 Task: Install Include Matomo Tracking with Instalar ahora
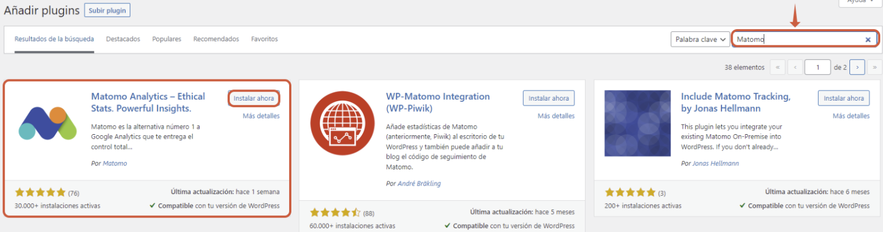[843, 98]
